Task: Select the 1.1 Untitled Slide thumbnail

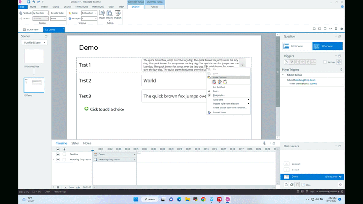Action: pyautogui.click(x=34, y=56)
